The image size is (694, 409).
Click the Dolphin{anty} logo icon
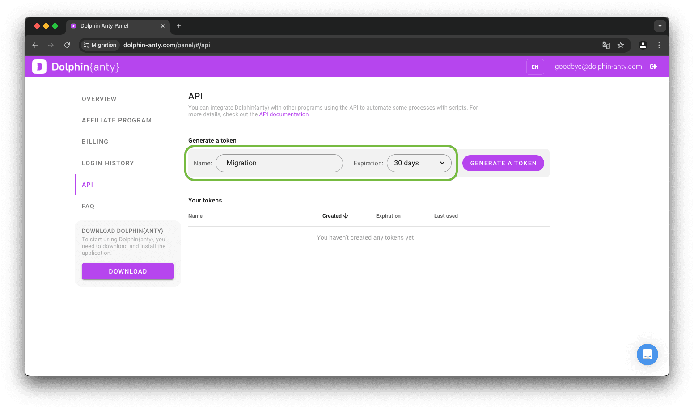tap(39, 67)
